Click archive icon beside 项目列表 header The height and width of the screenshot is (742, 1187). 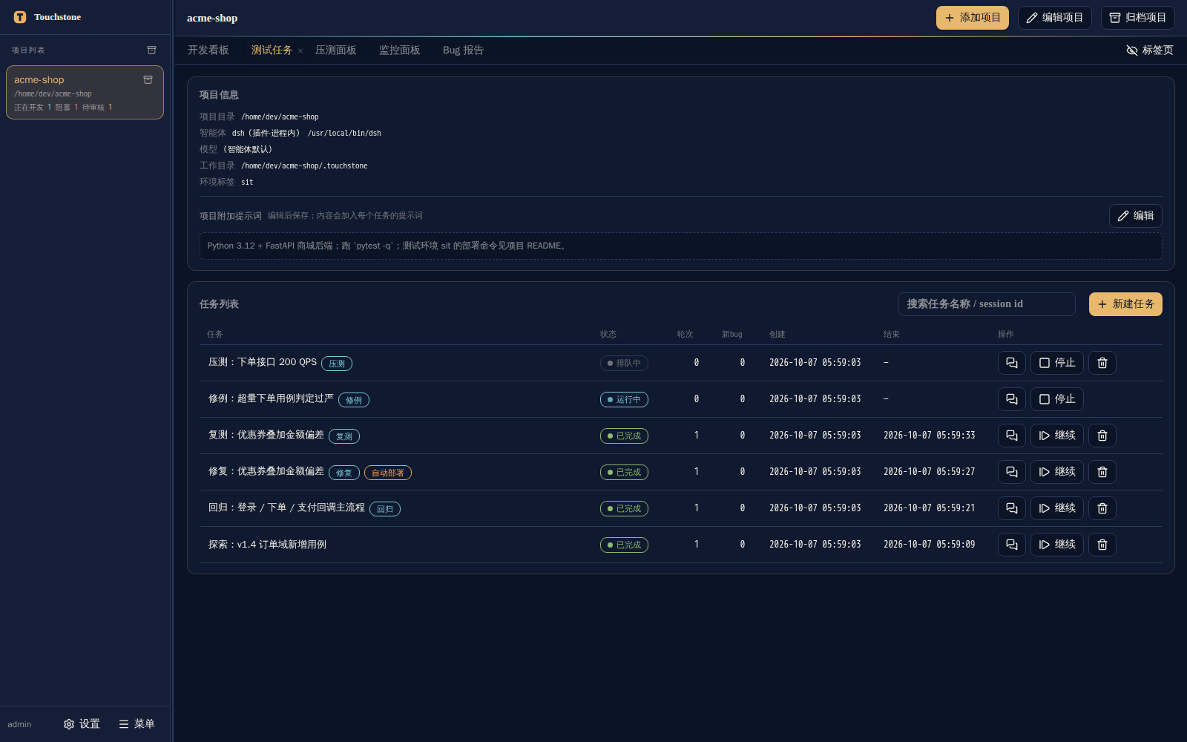[151, 50]
